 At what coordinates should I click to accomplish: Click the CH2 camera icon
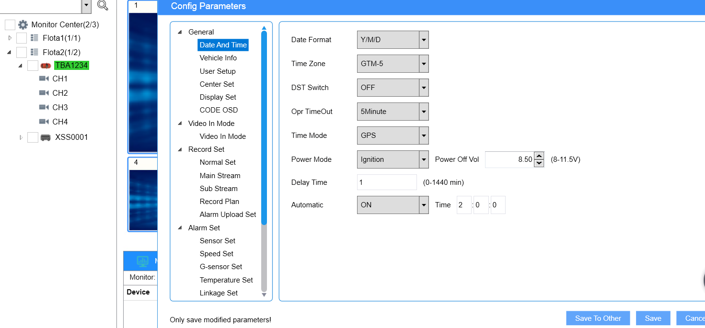pos(44,93)
